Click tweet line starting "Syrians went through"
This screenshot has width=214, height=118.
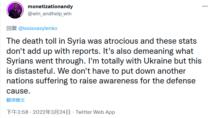click(x=104, y=61)
